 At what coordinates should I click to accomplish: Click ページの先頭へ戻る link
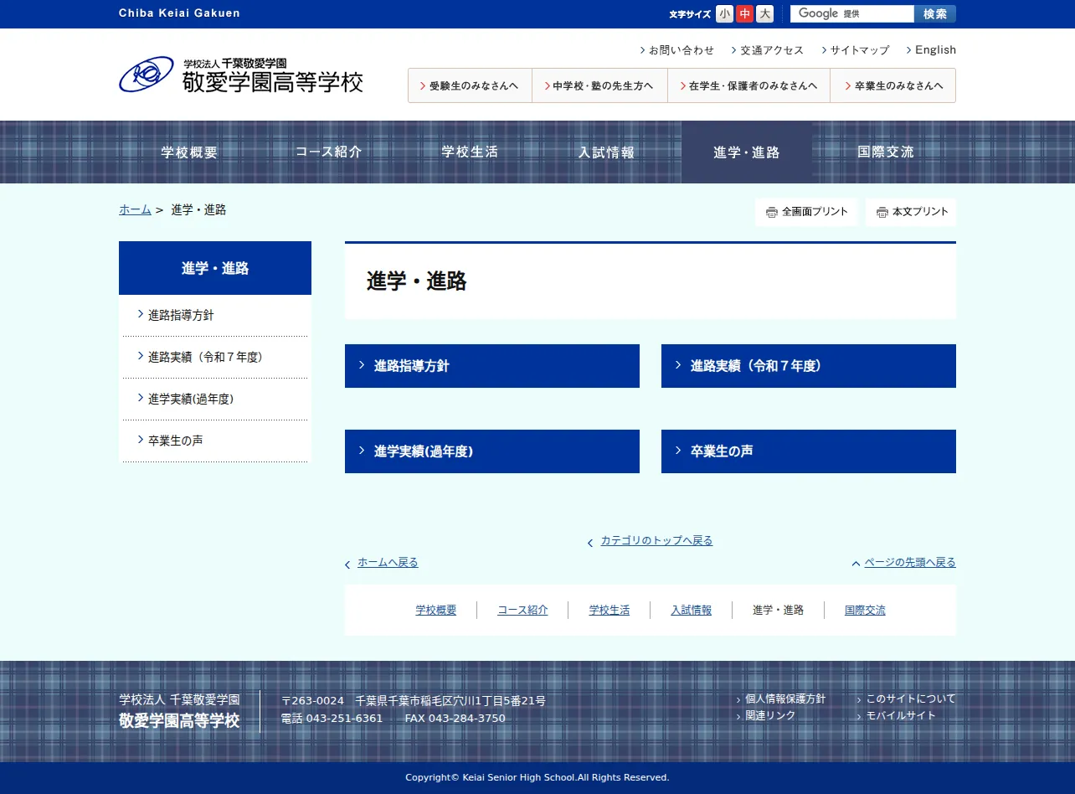pyautogui.click(x=910, y=563)
